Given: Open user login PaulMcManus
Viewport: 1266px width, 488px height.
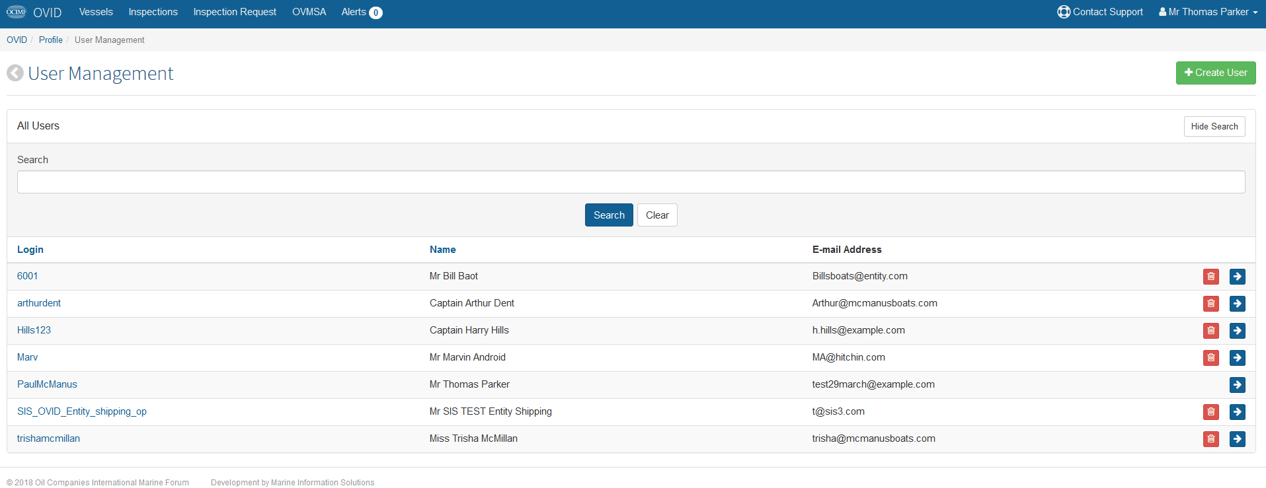Looking at the screenshot, I should (47, 384).
